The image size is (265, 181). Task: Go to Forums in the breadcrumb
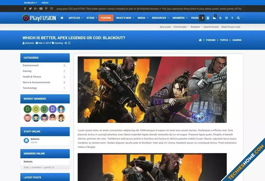pyautogui.click(x=211, y=40)
